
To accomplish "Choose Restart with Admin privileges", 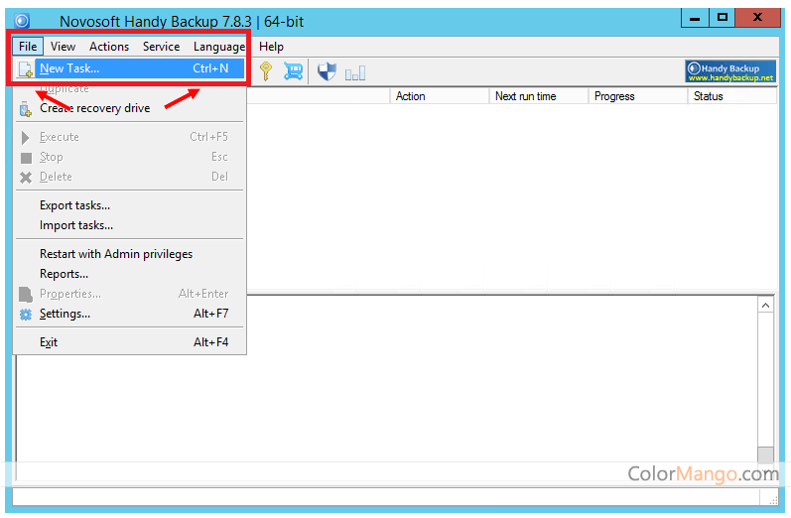I will (115, 254).
